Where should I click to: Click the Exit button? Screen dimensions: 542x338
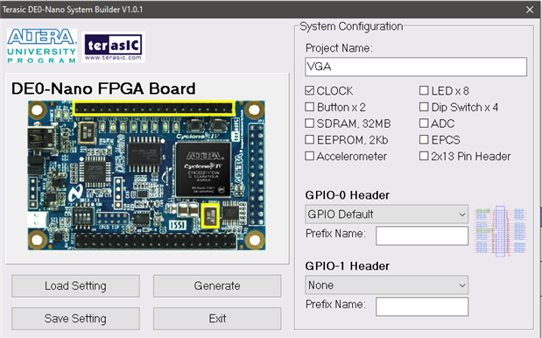[x=217, y=319]
